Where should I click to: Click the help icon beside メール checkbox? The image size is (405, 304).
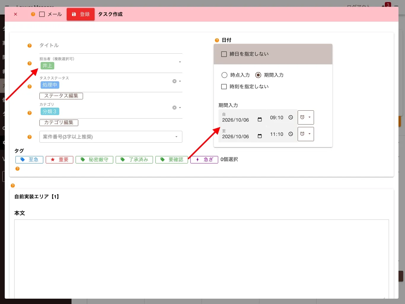pos(33,14)
